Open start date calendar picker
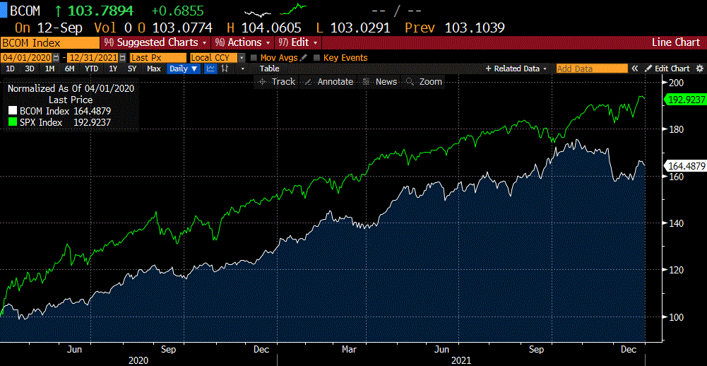 point(56,58)
